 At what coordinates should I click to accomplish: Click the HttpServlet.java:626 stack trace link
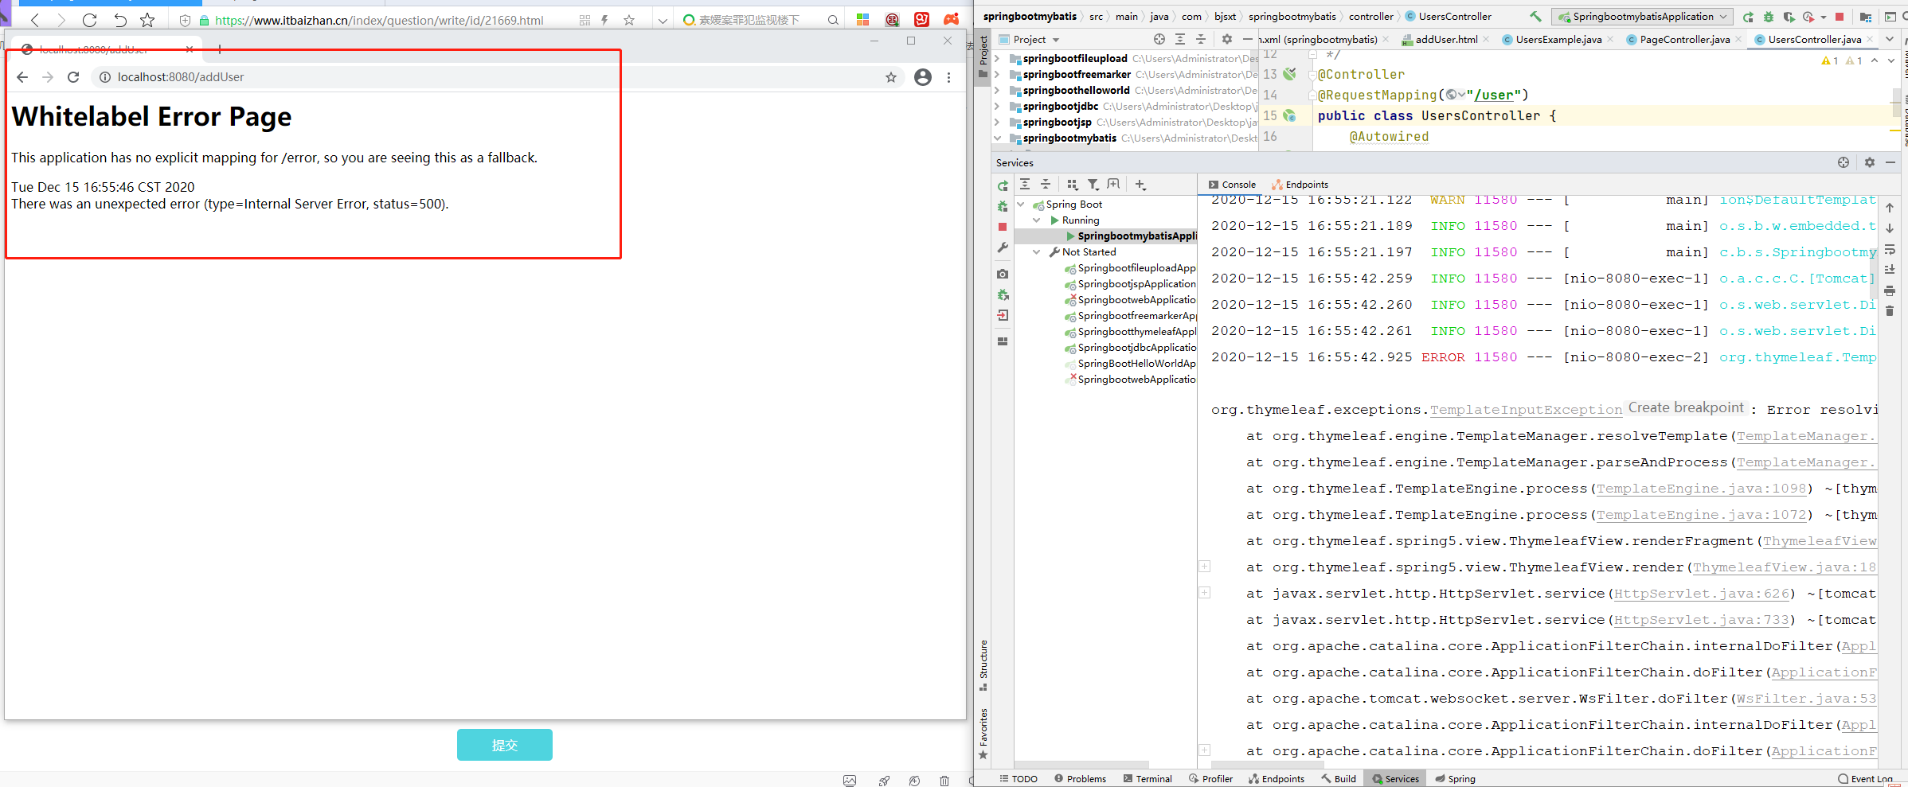(x=1701, y=594)
